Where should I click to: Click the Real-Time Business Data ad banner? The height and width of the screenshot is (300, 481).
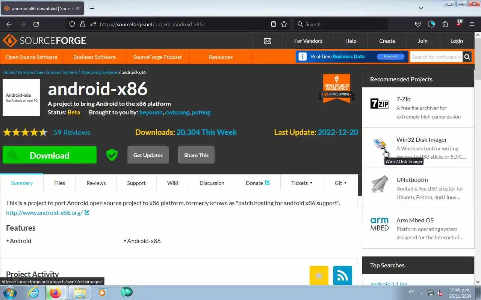352,57
